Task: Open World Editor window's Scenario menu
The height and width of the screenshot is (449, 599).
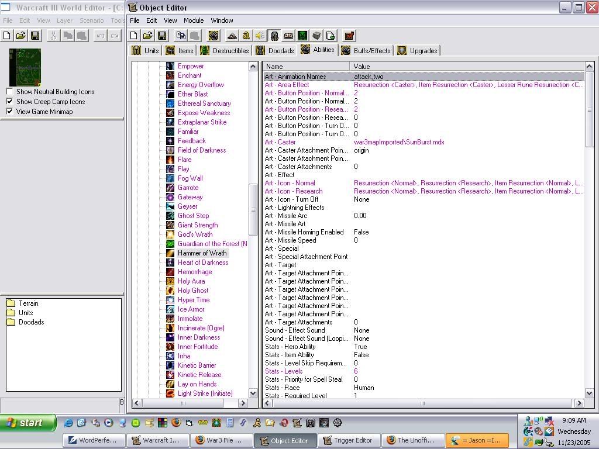Action: pyautogui.click(x=92, y=20)
